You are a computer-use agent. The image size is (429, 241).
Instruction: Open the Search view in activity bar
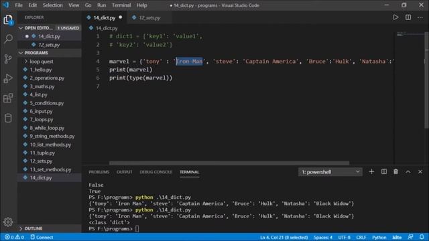(x=8, y=39)
